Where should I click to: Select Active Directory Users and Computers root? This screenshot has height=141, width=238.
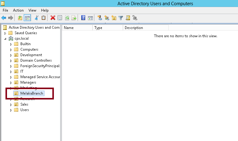34,27
